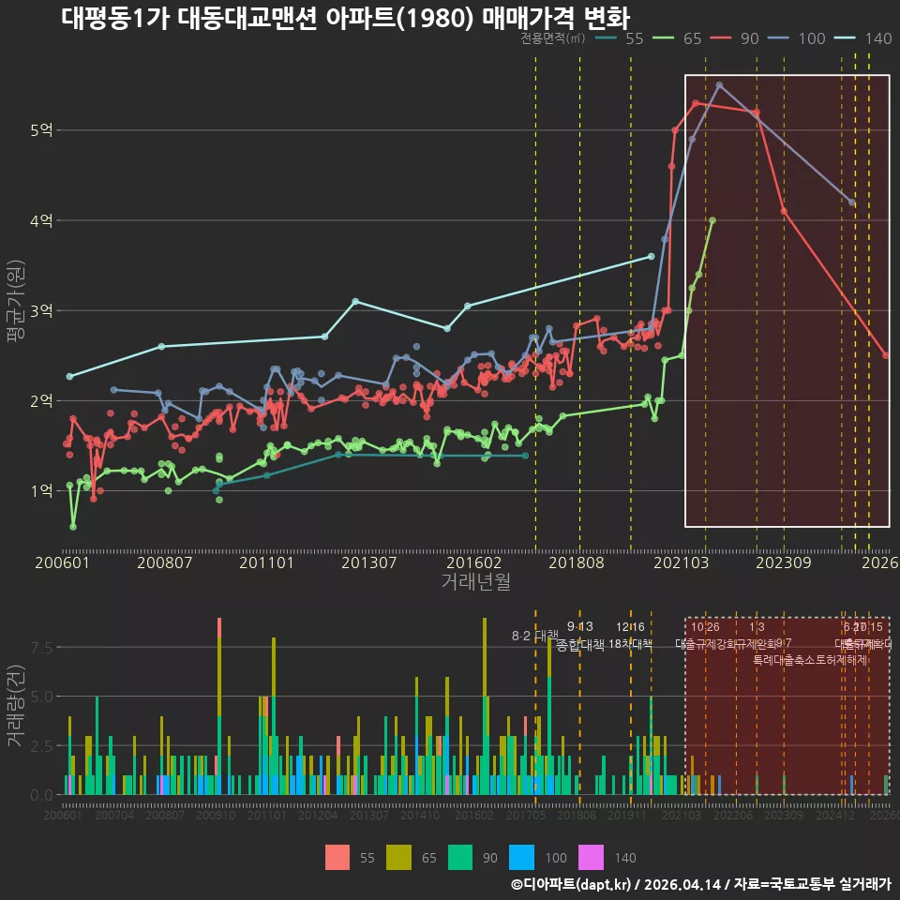
Task: Click the 140 line endpoint near 3.6억
Action: [651, 257]
